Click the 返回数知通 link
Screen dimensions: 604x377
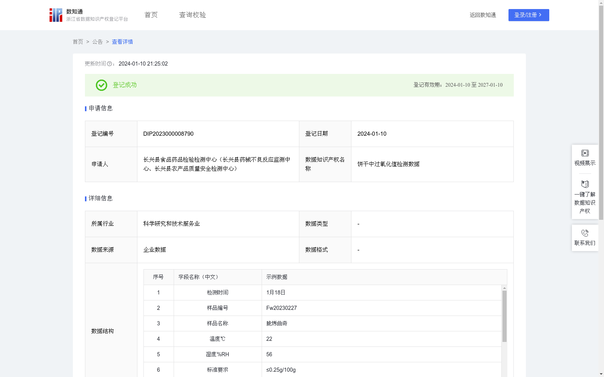[x=483, y=15]
